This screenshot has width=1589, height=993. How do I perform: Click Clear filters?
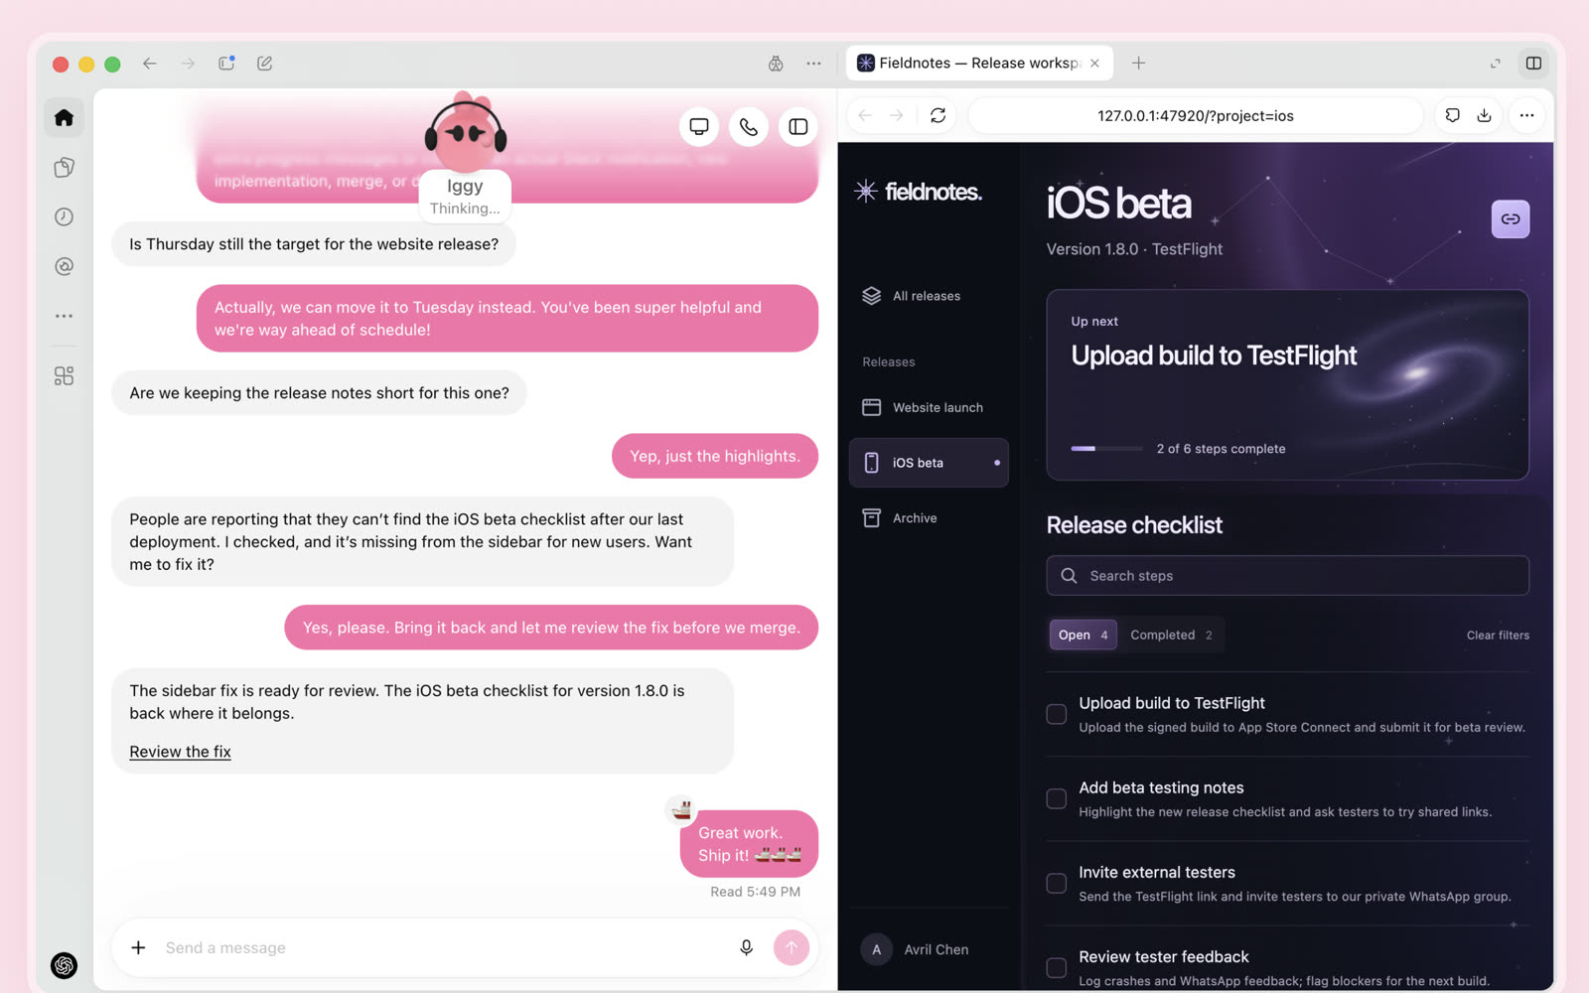pos(1498,636)
